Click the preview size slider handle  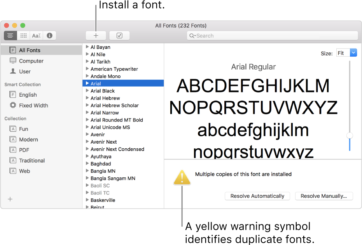coord(350,136)
